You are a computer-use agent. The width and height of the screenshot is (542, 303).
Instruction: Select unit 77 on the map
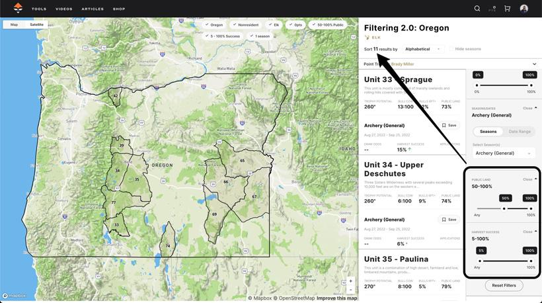pyautogui.click(x=114, y=202)
